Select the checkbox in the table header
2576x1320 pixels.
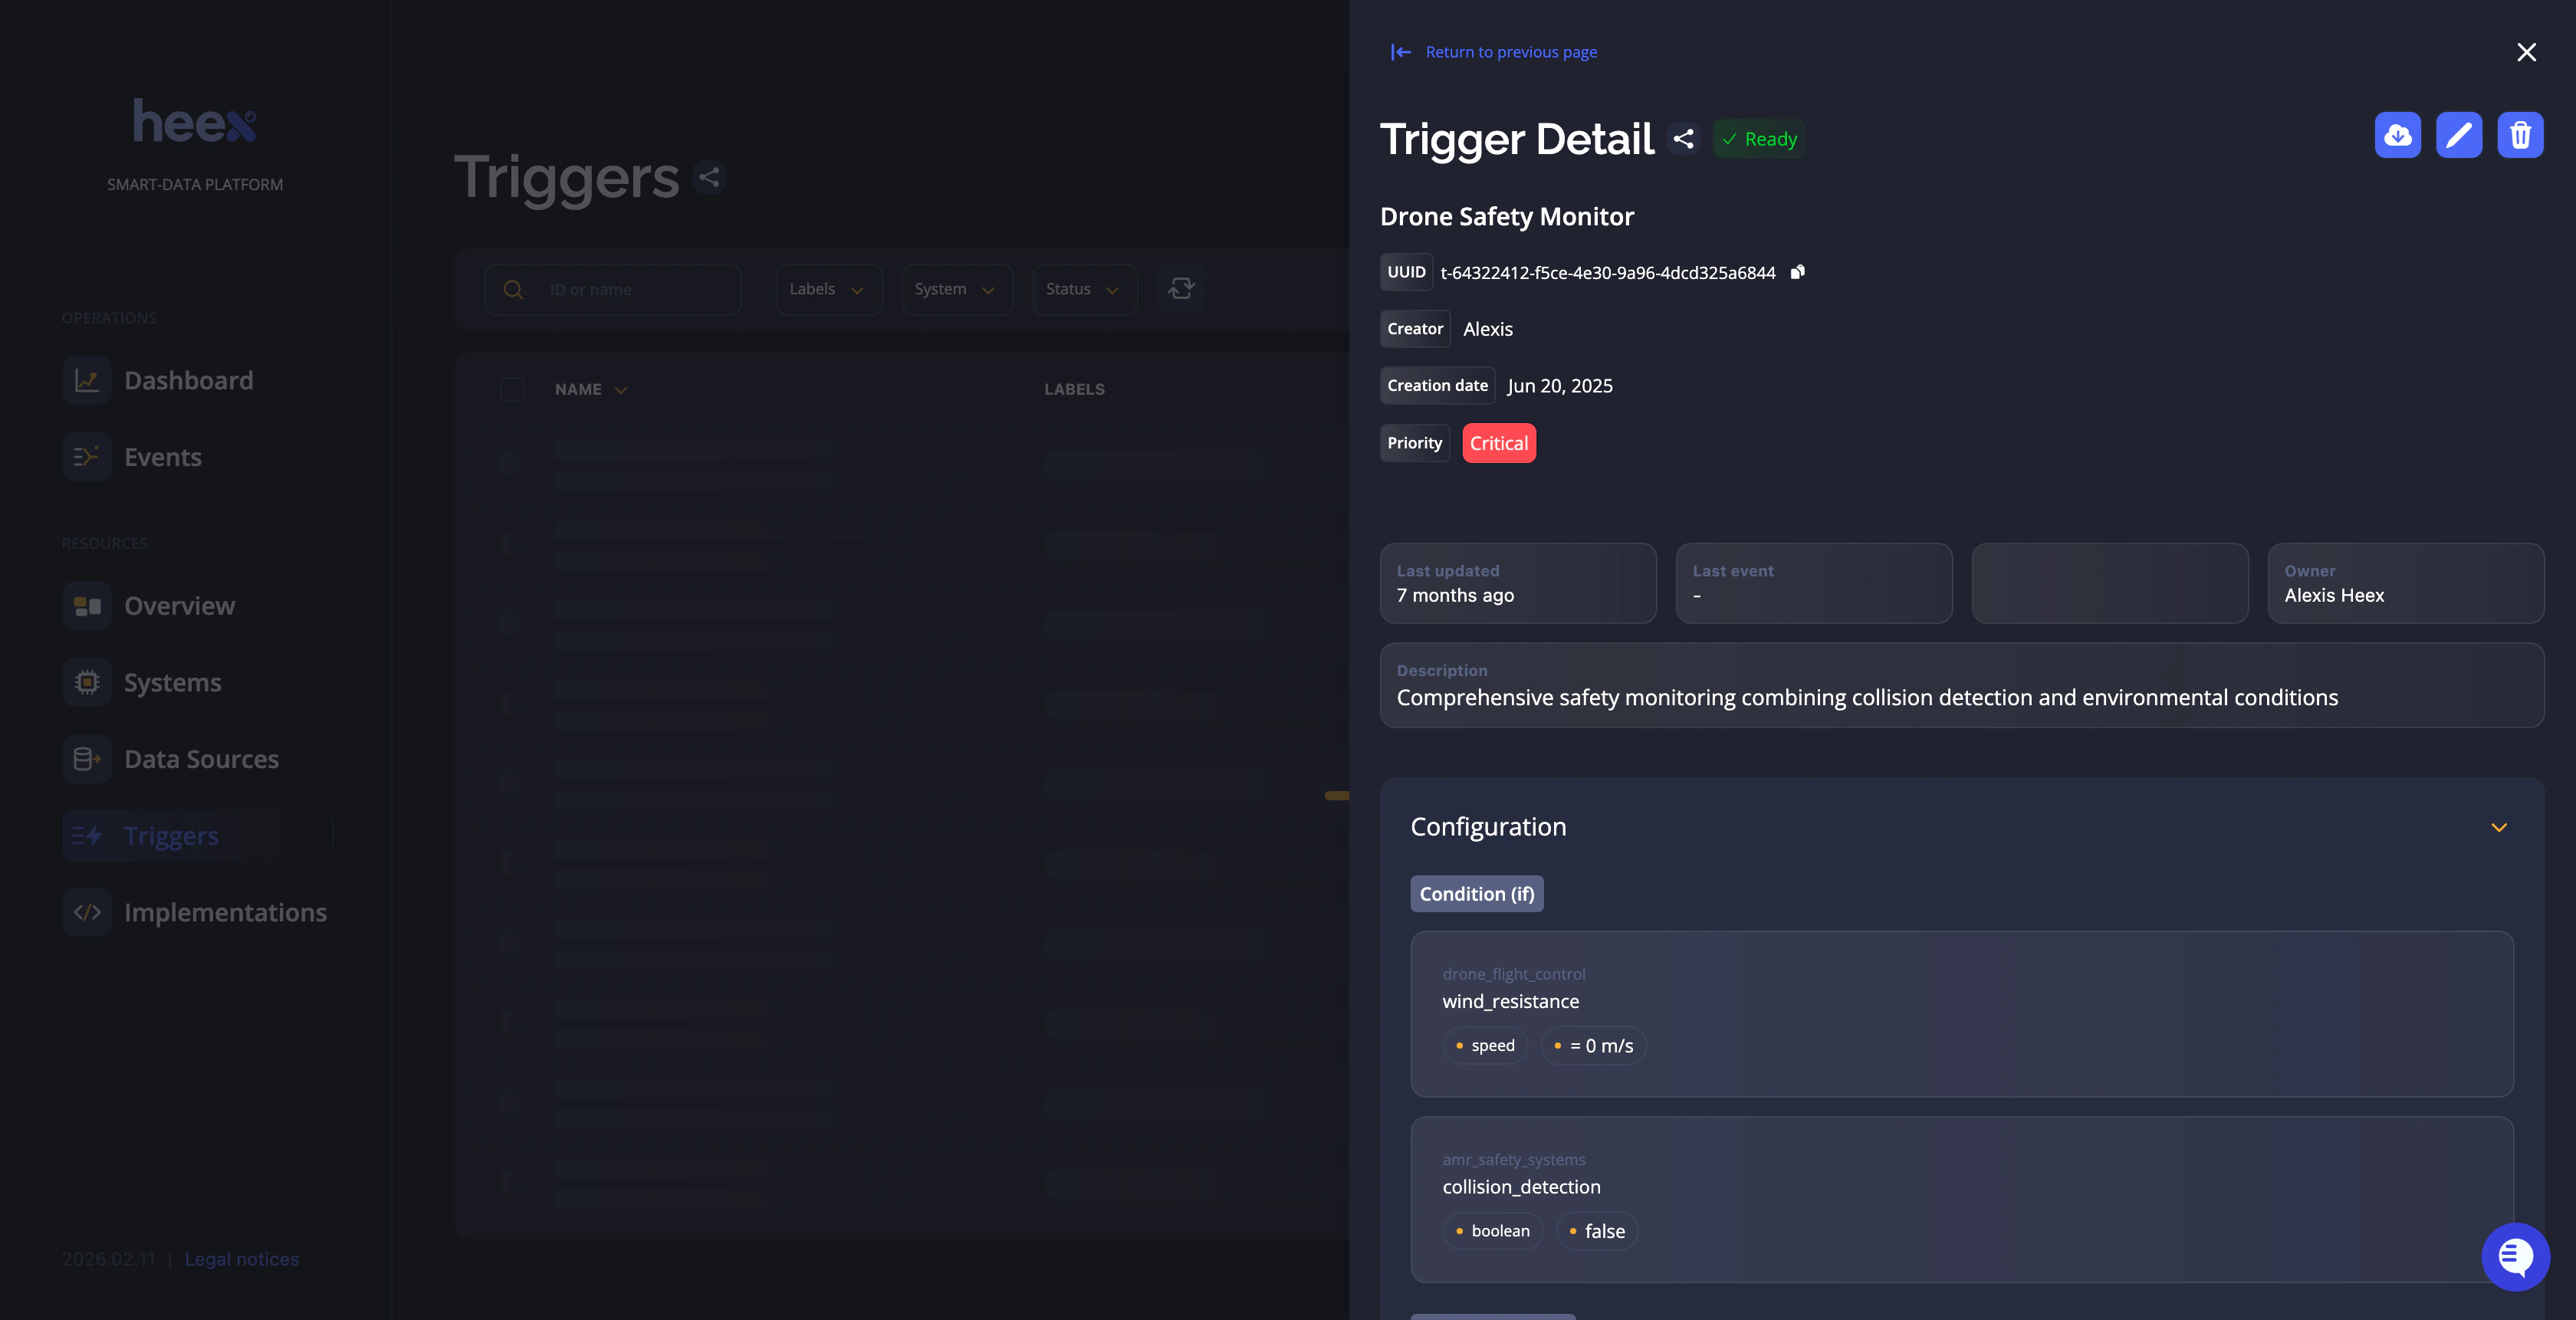[x=513, y=389]
